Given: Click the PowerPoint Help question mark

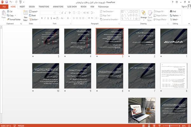Looking at the screenshot, I should pyautogui.click(x=173, y=2).
